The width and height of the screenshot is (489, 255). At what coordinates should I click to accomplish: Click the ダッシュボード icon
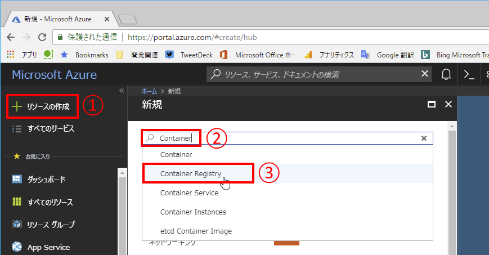(x=16, y=179)
